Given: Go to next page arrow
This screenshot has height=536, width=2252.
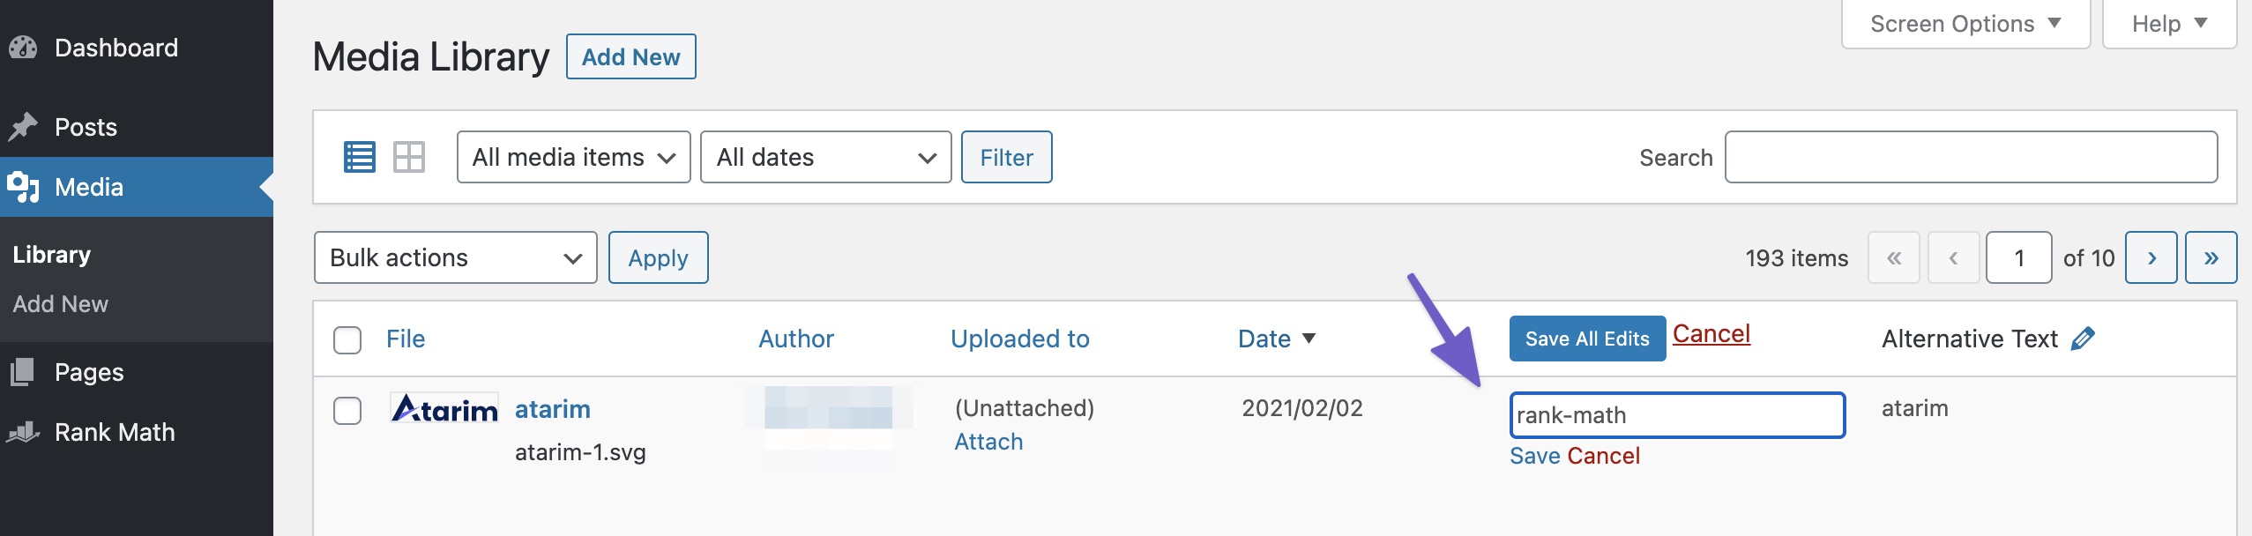Looking at the screenshot, I should [x=2151, y=257].
